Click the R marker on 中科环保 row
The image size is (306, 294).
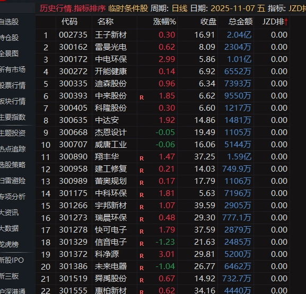point(142,195)
